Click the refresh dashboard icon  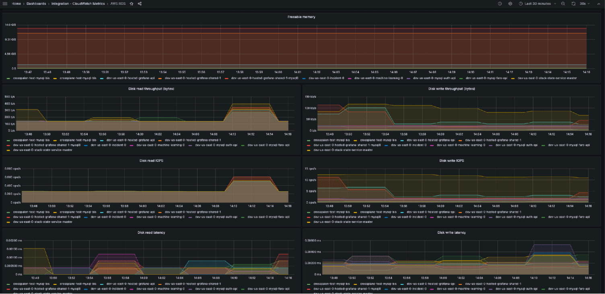click(573, 4)
